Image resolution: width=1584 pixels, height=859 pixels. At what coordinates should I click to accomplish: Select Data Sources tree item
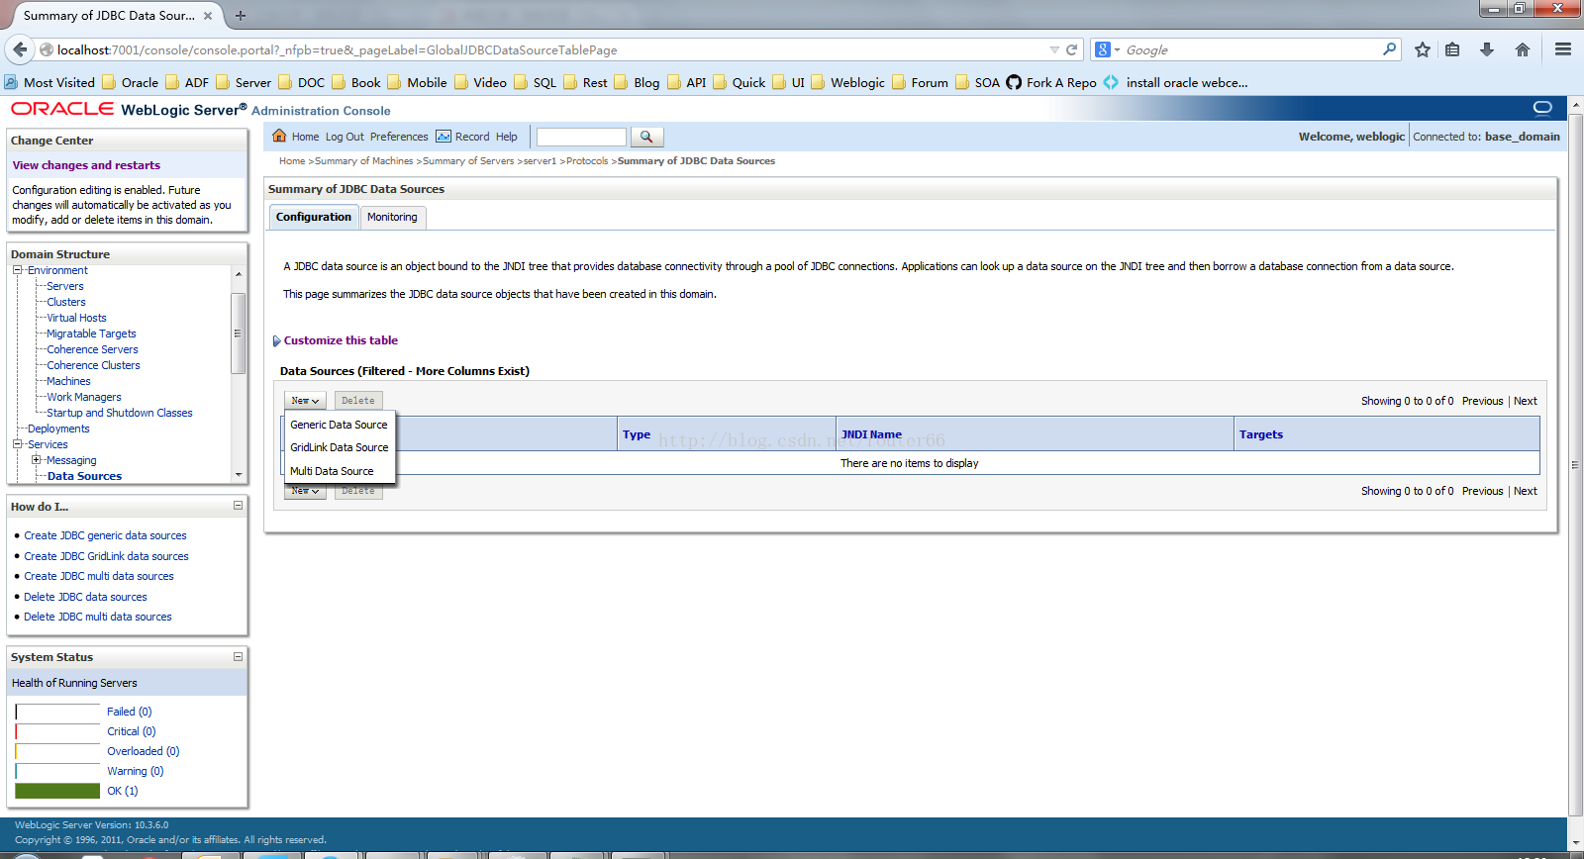pos(84,476)
